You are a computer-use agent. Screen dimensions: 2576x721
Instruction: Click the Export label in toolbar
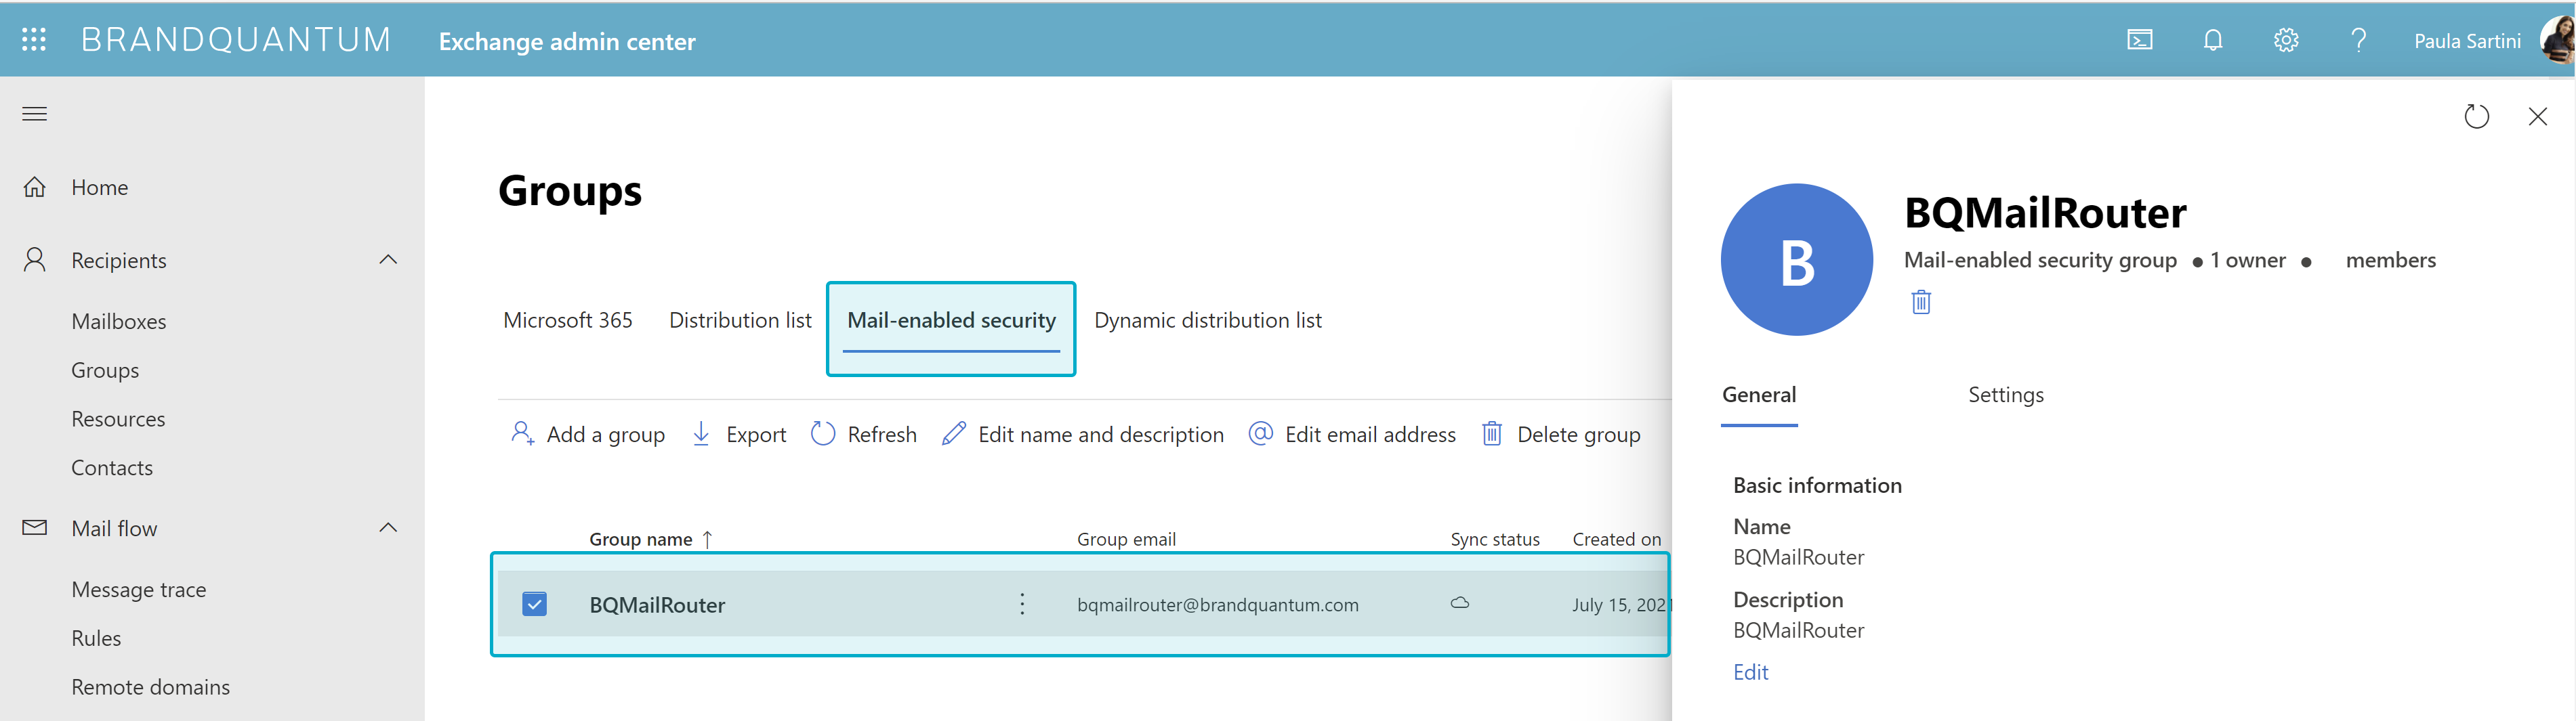pyautogui.click(x=756, y=435)
